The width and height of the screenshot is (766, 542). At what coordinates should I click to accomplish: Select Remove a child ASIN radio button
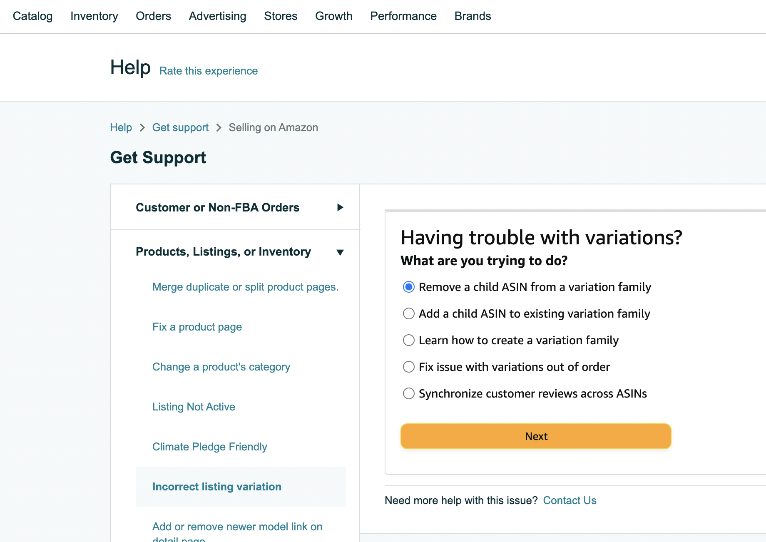coord(409,287)
